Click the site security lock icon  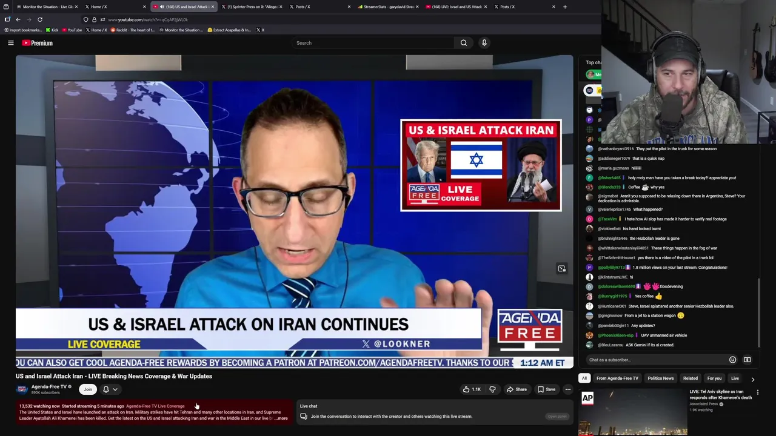click(x=94, y=19)
